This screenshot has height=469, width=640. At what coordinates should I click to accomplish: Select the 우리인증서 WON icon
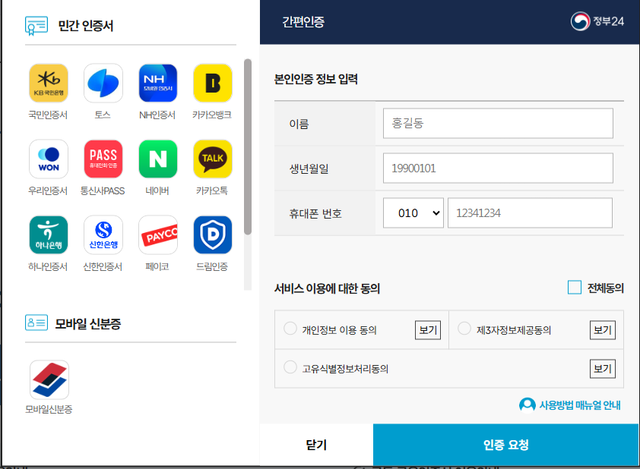click(49, 159)
